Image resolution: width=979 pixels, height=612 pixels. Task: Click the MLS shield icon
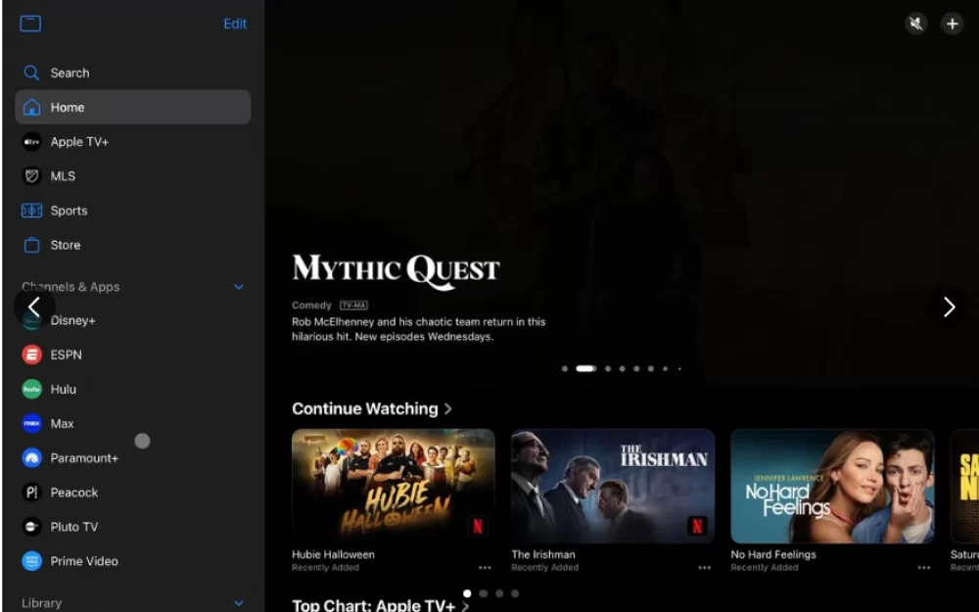(x=31, y=176)
